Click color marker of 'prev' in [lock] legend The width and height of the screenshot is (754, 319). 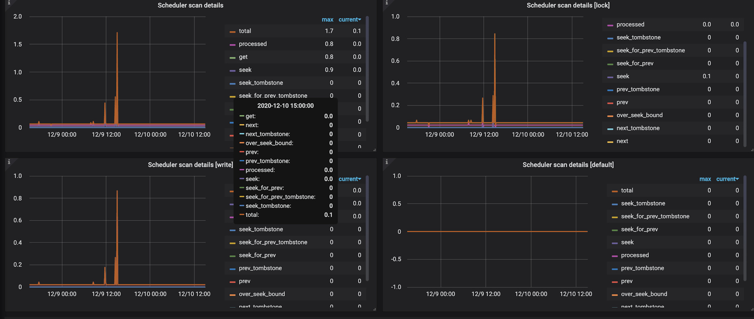pyautogui.click(x=610, y=103)
